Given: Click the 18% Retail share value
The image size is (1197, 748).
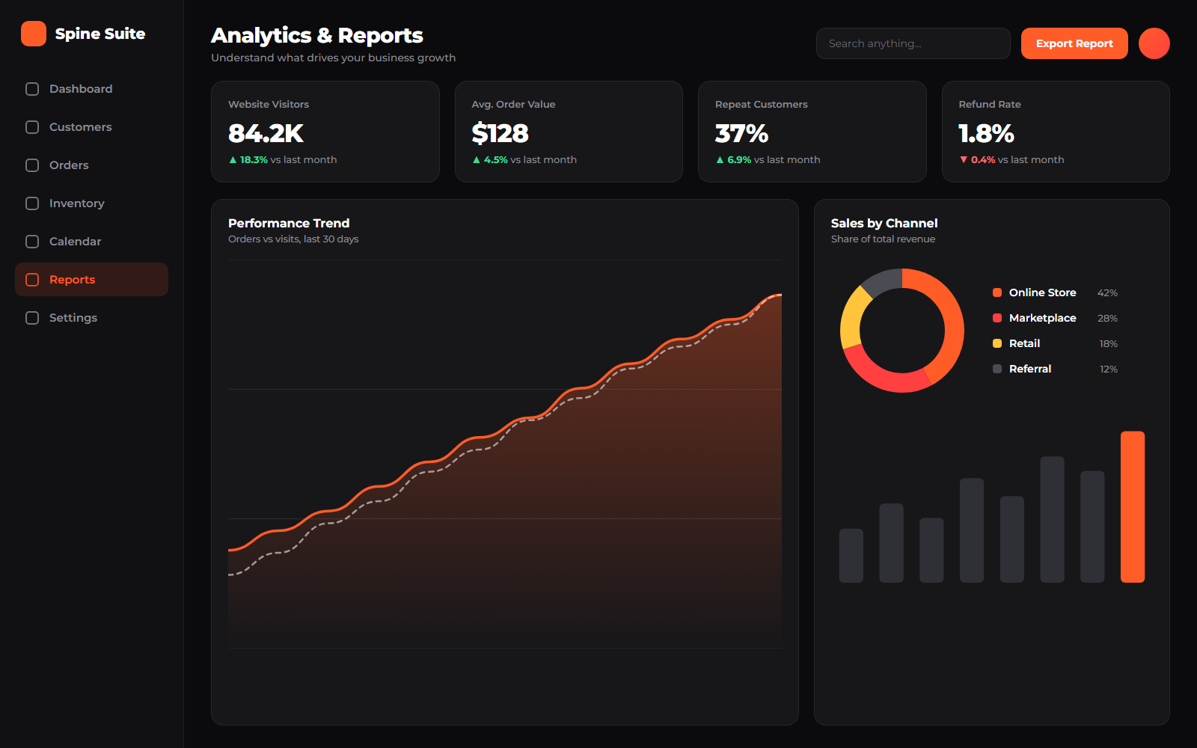Looking at the screenshot, I should point(1108,343).
